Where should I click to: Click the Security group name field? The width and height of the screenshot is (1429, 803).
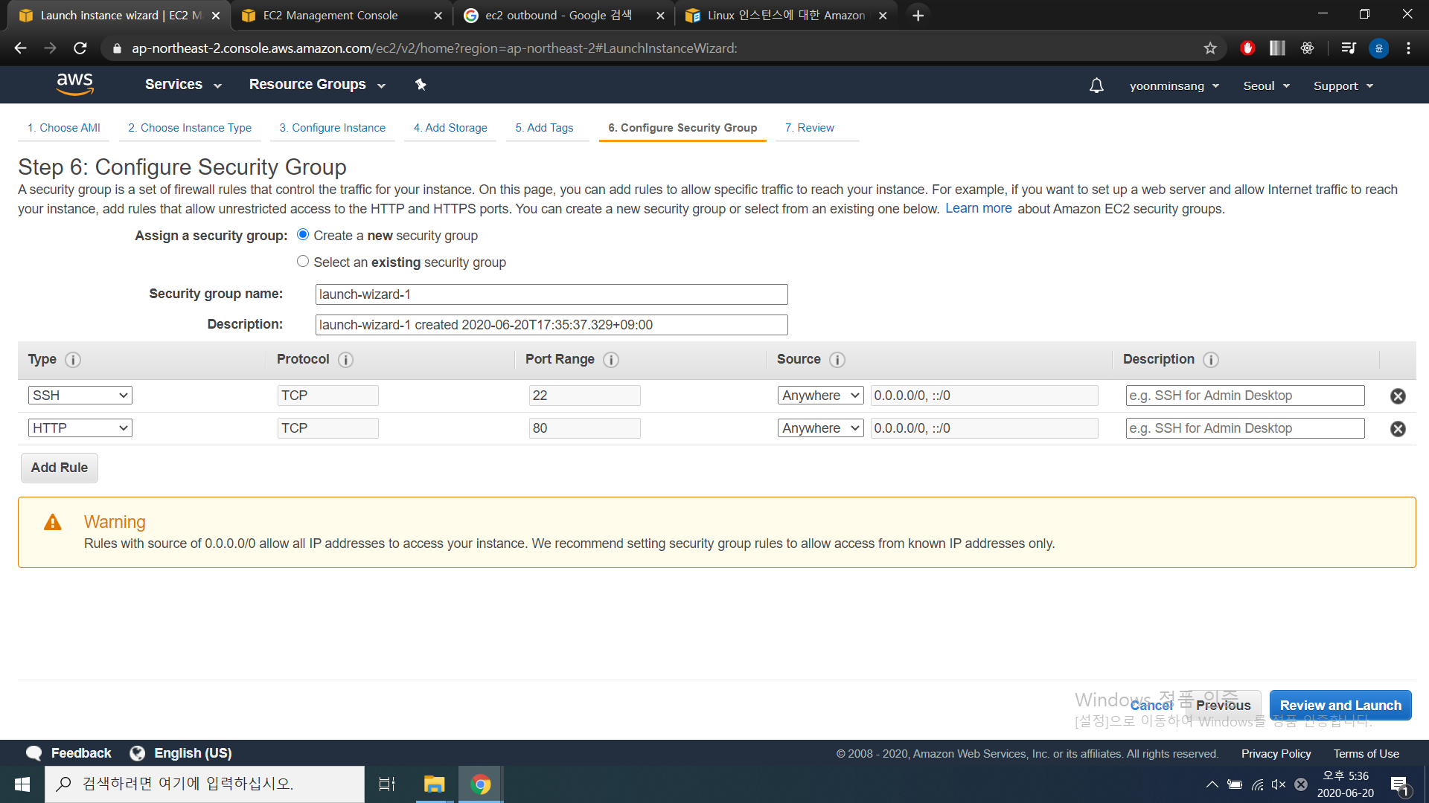coord(551,294)
